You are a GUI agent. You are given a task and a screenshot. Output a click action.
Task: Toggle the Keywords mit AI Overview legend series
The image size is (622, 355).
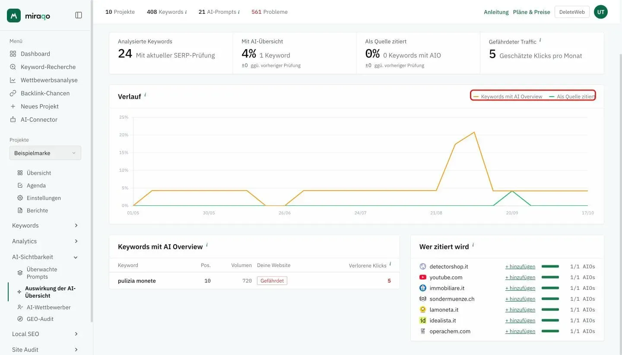point(508,97)
